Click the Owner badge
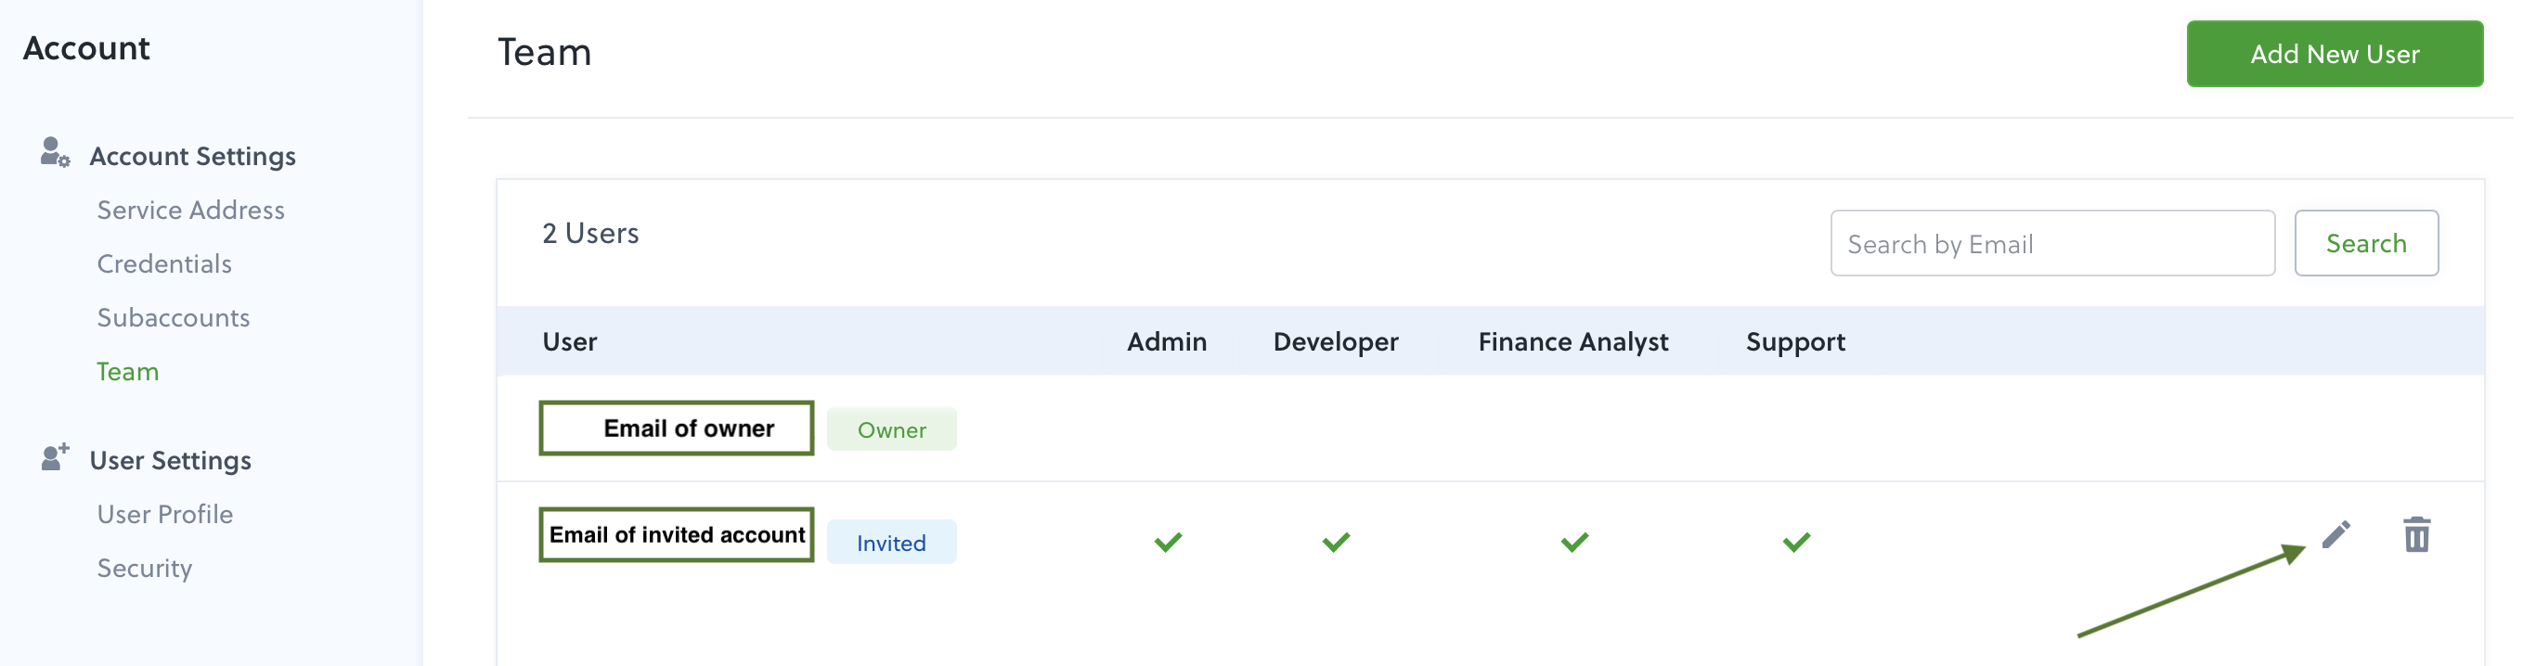2536x666 pixels. tap(891, 429)
